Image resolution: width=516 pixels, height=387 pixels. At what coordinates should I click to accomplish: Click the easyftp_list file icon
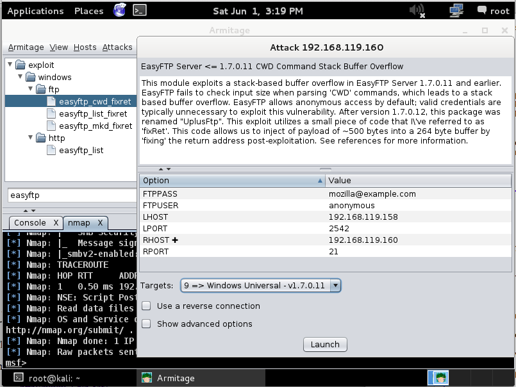51,150
